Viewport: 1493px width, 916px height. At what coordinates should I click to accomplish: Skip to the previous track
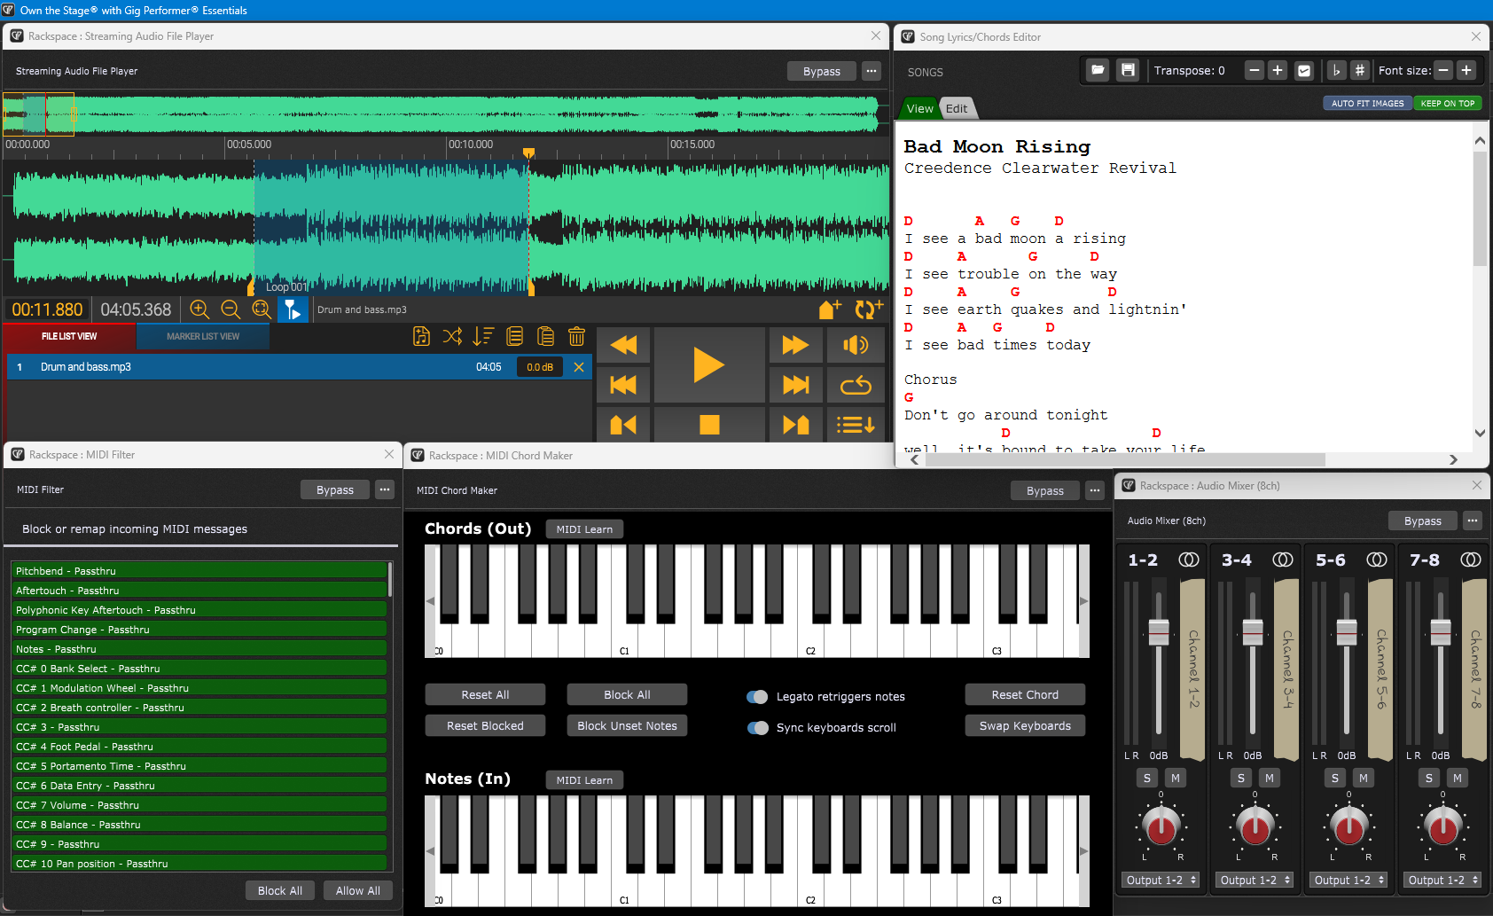(x=623, y=385)
